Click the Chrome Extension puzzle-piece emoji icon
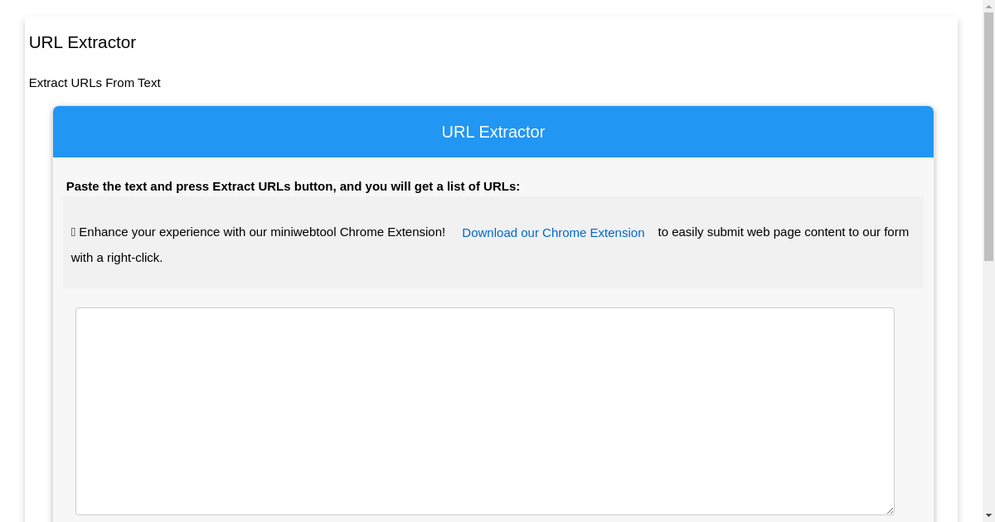Viewport: 995px width, 522px height. tap(74, 232)
